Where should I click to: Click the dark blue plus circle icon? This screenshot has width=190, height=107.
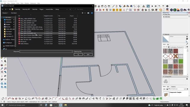[x=172, y=10]
